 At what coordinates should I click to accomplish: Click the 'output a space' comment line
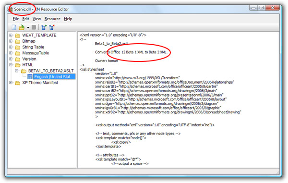[x=130, y=163]
